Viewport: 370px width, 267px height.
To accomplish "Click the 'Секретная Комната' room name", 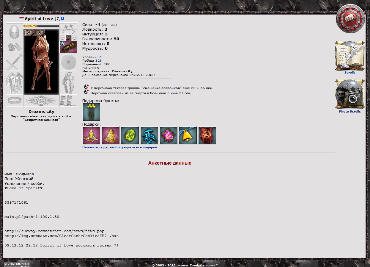I will click(41, 120).
